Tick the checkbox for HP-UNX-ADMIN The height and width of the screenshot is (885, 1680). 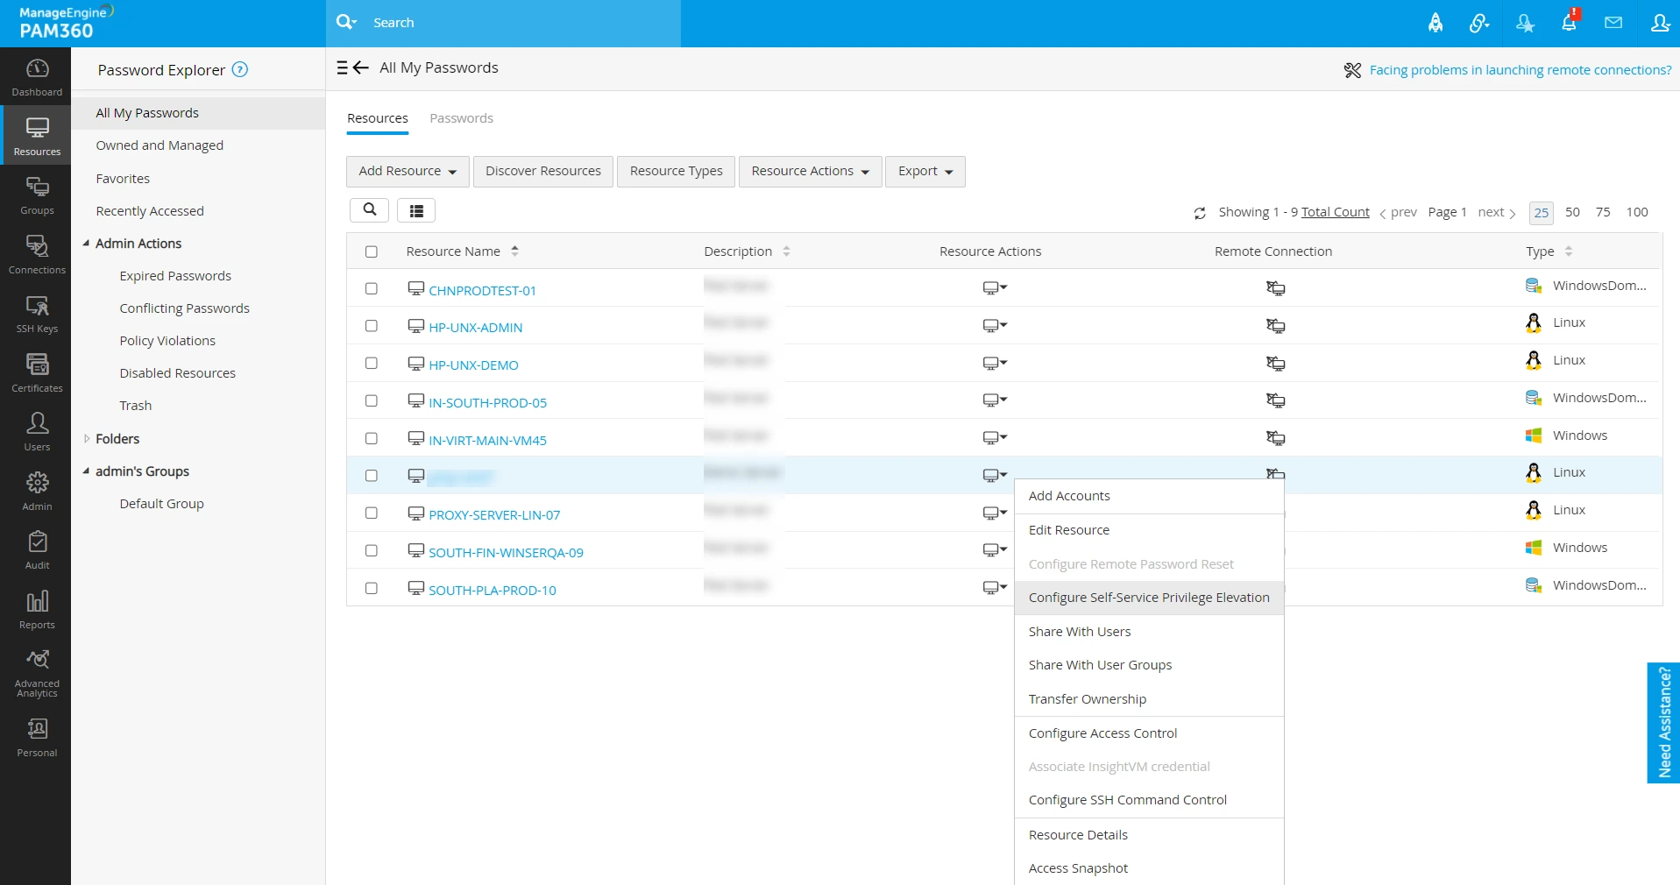point(372,326)
